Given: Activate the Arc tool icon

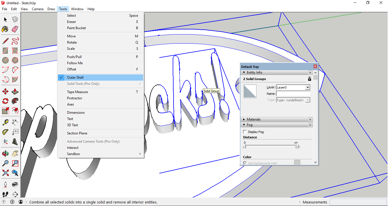Looking at the screenshot, I should coord(5,70).
